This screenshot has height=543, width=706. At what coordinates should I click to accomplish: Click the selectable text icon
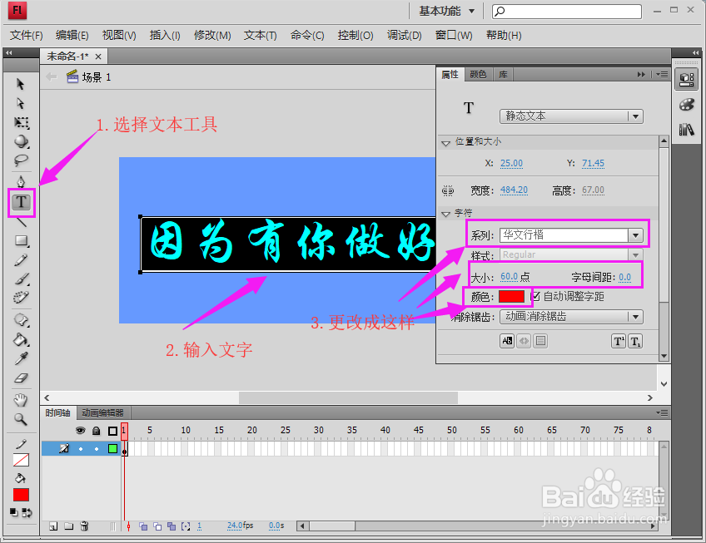(508, 341)
